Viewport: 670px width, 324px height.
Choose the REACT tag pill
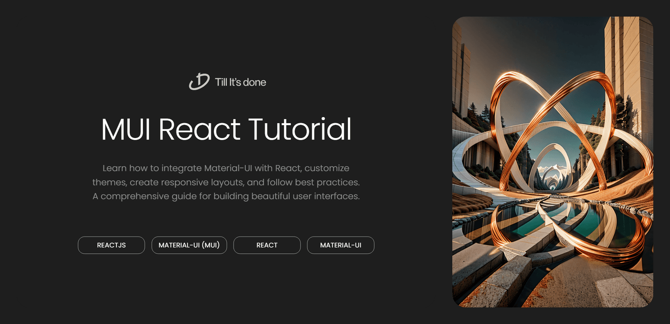click(x=267, y=245)
